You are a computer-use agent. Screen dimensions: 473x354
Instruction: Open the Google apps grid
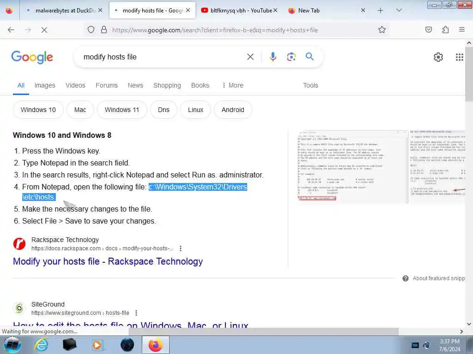pos(459,57)
